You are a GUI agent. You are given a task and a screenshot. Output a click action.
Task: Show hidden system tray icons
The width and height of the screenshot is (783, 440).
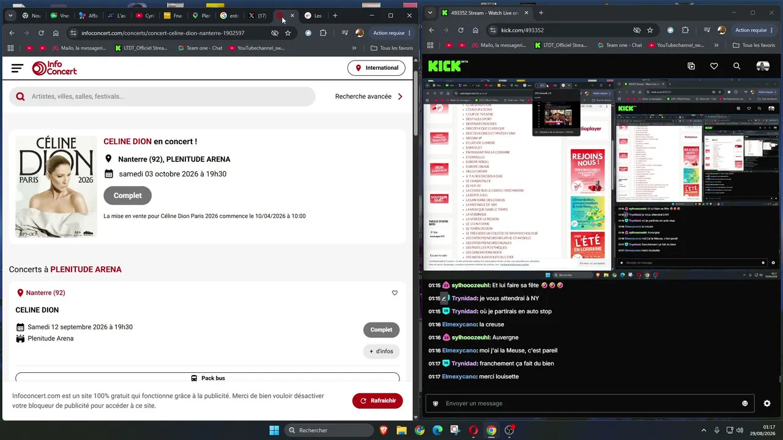point(703,430)
